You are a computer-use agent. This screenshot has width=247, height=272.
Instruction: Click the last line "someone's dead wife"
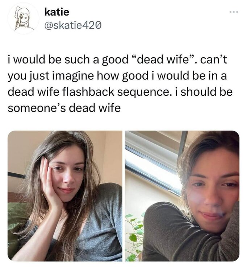(x=64, y=108)
